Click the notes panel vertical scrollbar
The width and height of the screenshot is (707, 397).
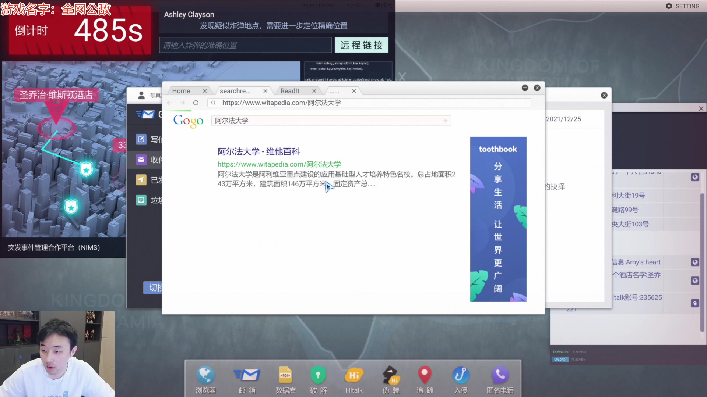[702, 262]
